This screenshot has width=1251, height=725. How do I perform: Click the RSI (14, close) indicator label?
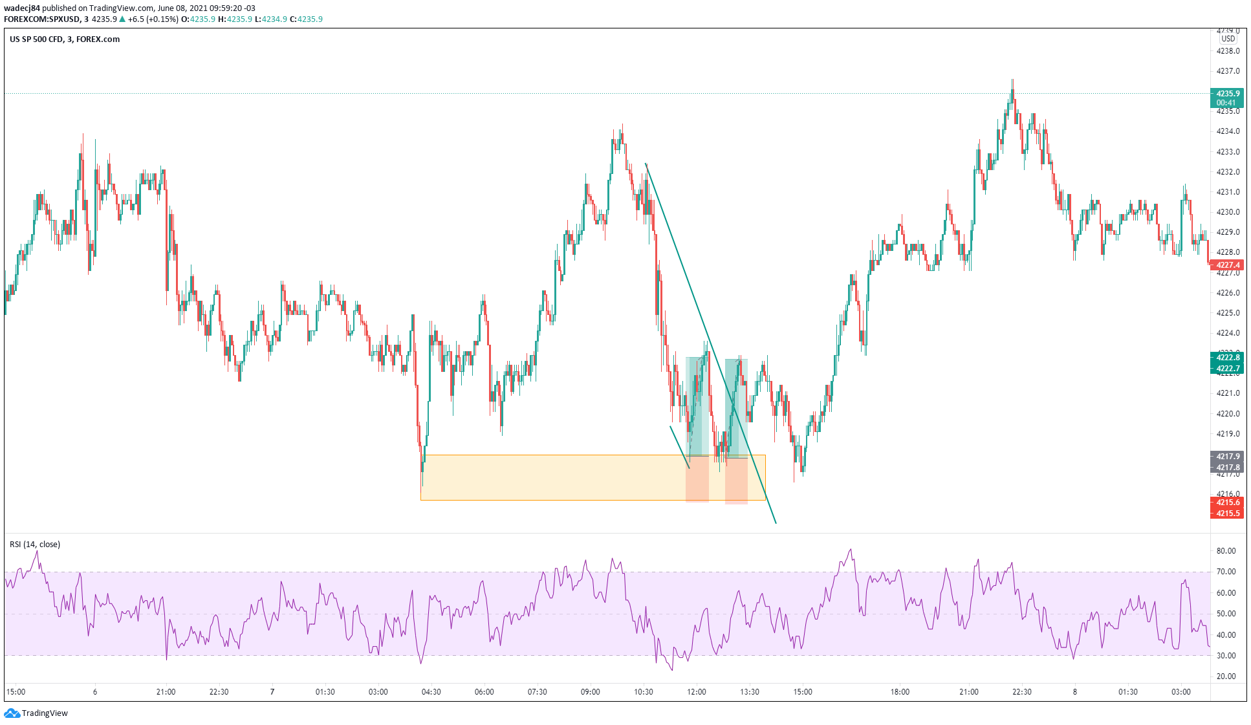click(x=35, y=545)
